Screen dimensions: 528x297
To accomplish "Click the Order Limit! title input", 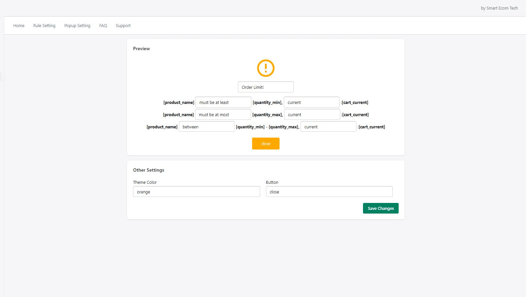I will point(265,87).
